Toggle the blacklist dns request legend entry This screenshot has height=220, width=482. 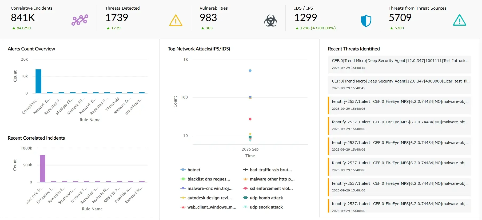point(205,179)
